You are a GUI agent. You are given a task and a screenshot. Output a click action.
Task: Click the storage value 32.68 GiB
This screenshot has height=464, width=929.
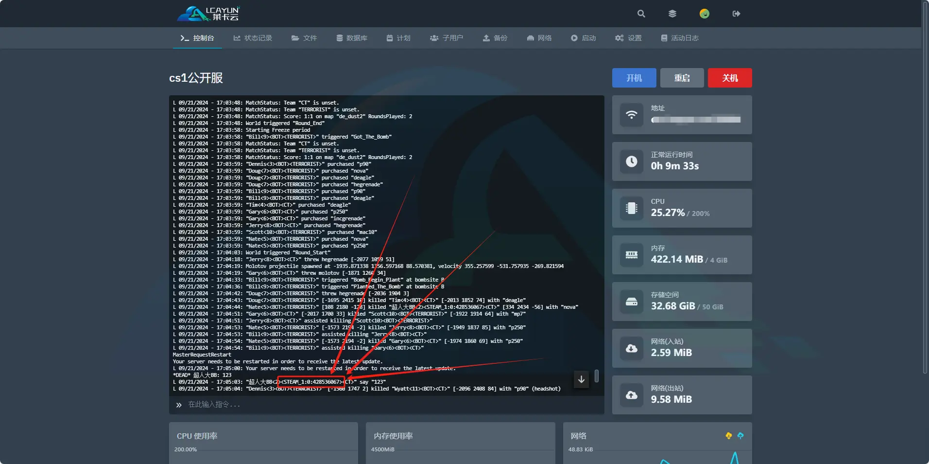(x=673, y=306)
